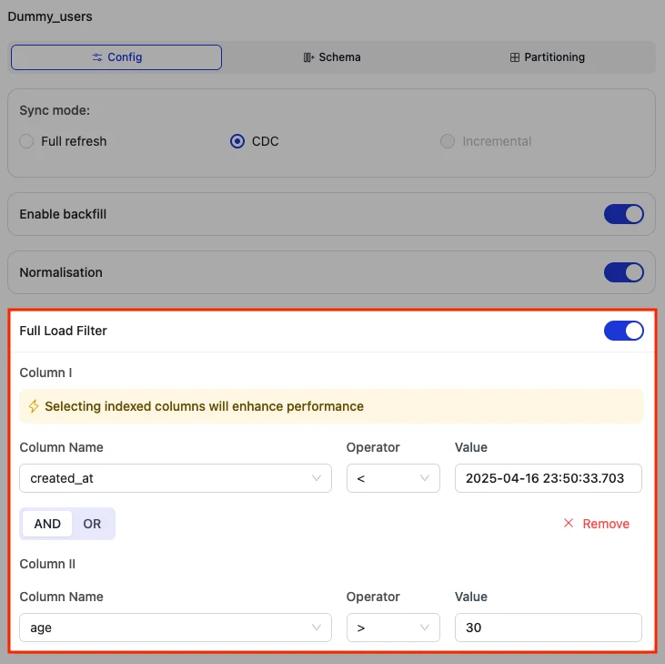The height and width of the screenshot is (664, 665).
Task: Click chevron arrow in created_at column dropdown
Action: tap(317, 478)
